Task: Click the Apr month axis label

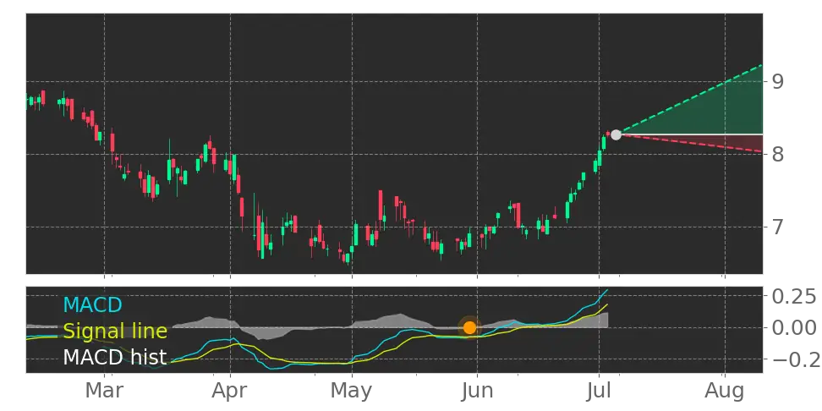Action: click(x=230, y=392)
